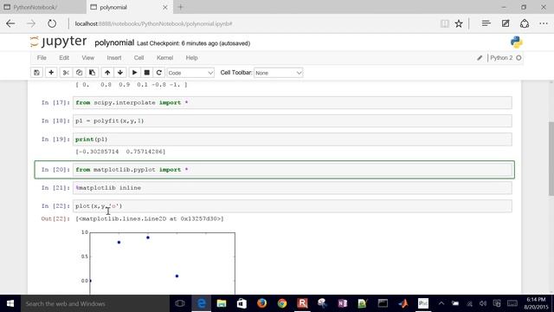The width and height of the screenshot is (554, 312).
Task: Click the Python logo icon
Action: click(516, 42)
